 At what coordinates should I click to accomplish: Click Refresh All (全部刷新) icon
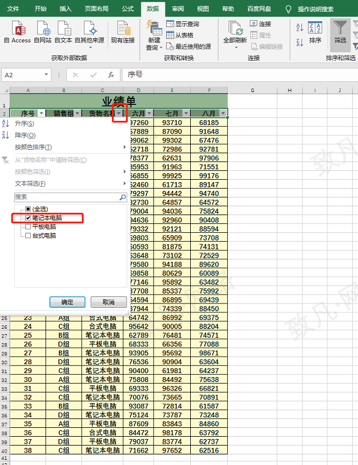(x=235, y=28)
